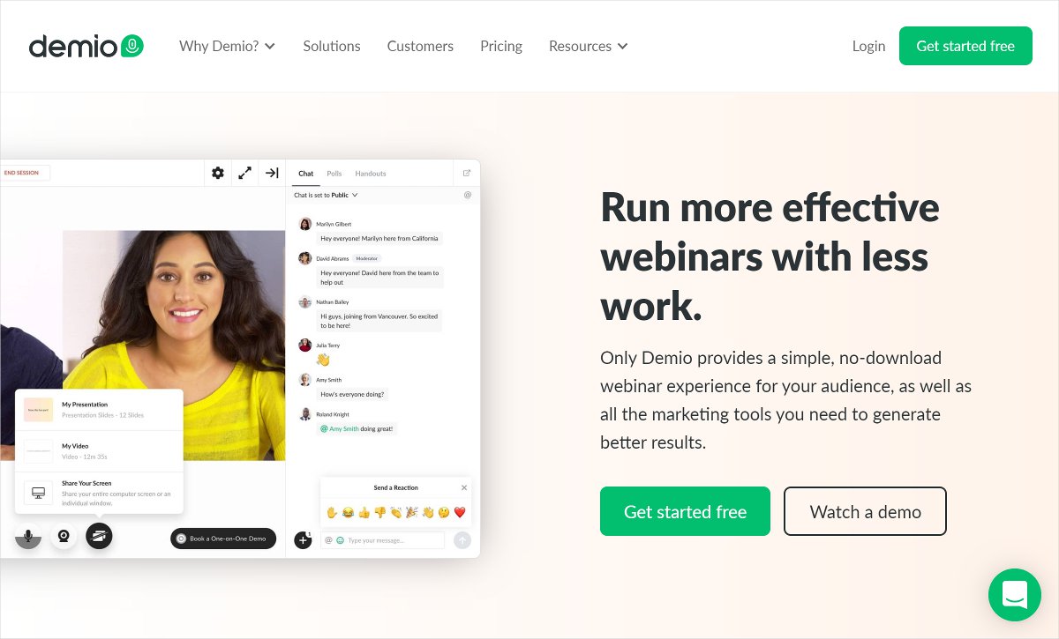1059x639 pixels.
Task: Open the webinar settings gear icon
Action: tap(218, 173)
